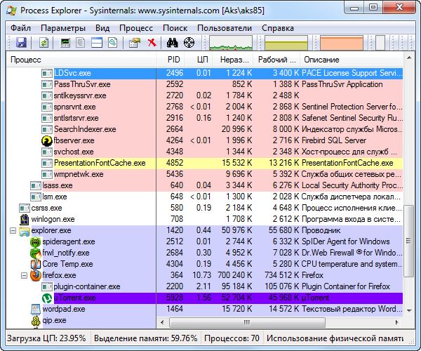This screenshot has height=351, width=421.
Task: Open the System Information graph icon
Action: [66, 44]
